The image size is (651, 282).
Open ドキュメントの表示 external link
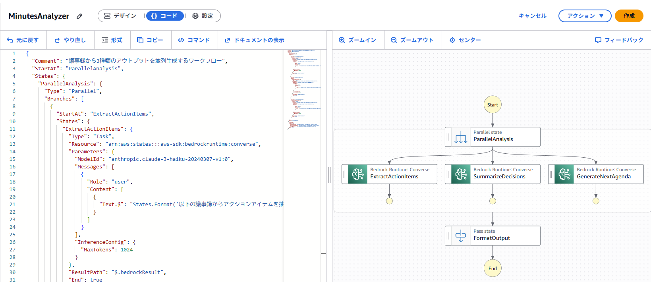point(255,40)
